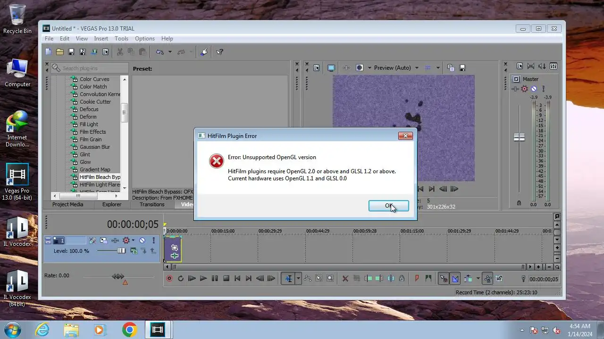Screen dimensions: 604x339
Task: Open the File menu
Action: click(x=49, y=39)
